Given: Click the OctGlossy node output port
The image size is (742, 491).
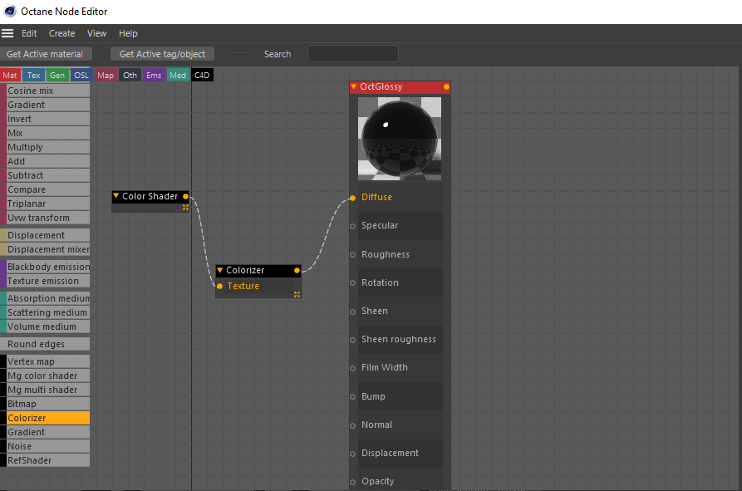Looking at the screenshot, I should (x=446, y=86).
